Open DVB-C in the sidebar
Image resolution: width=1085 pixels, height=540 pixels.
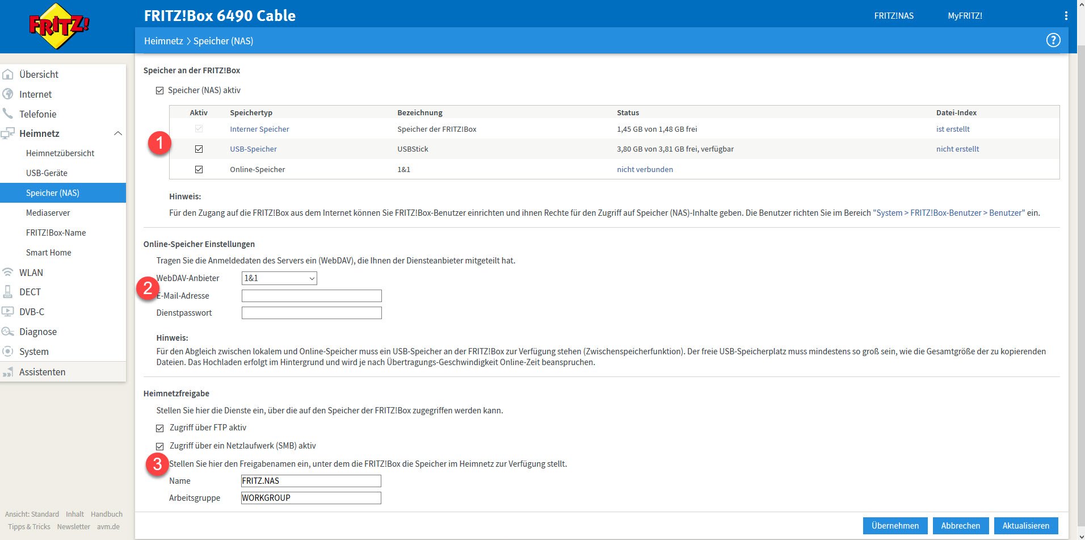pyautogui.click(x=32, y=312)
